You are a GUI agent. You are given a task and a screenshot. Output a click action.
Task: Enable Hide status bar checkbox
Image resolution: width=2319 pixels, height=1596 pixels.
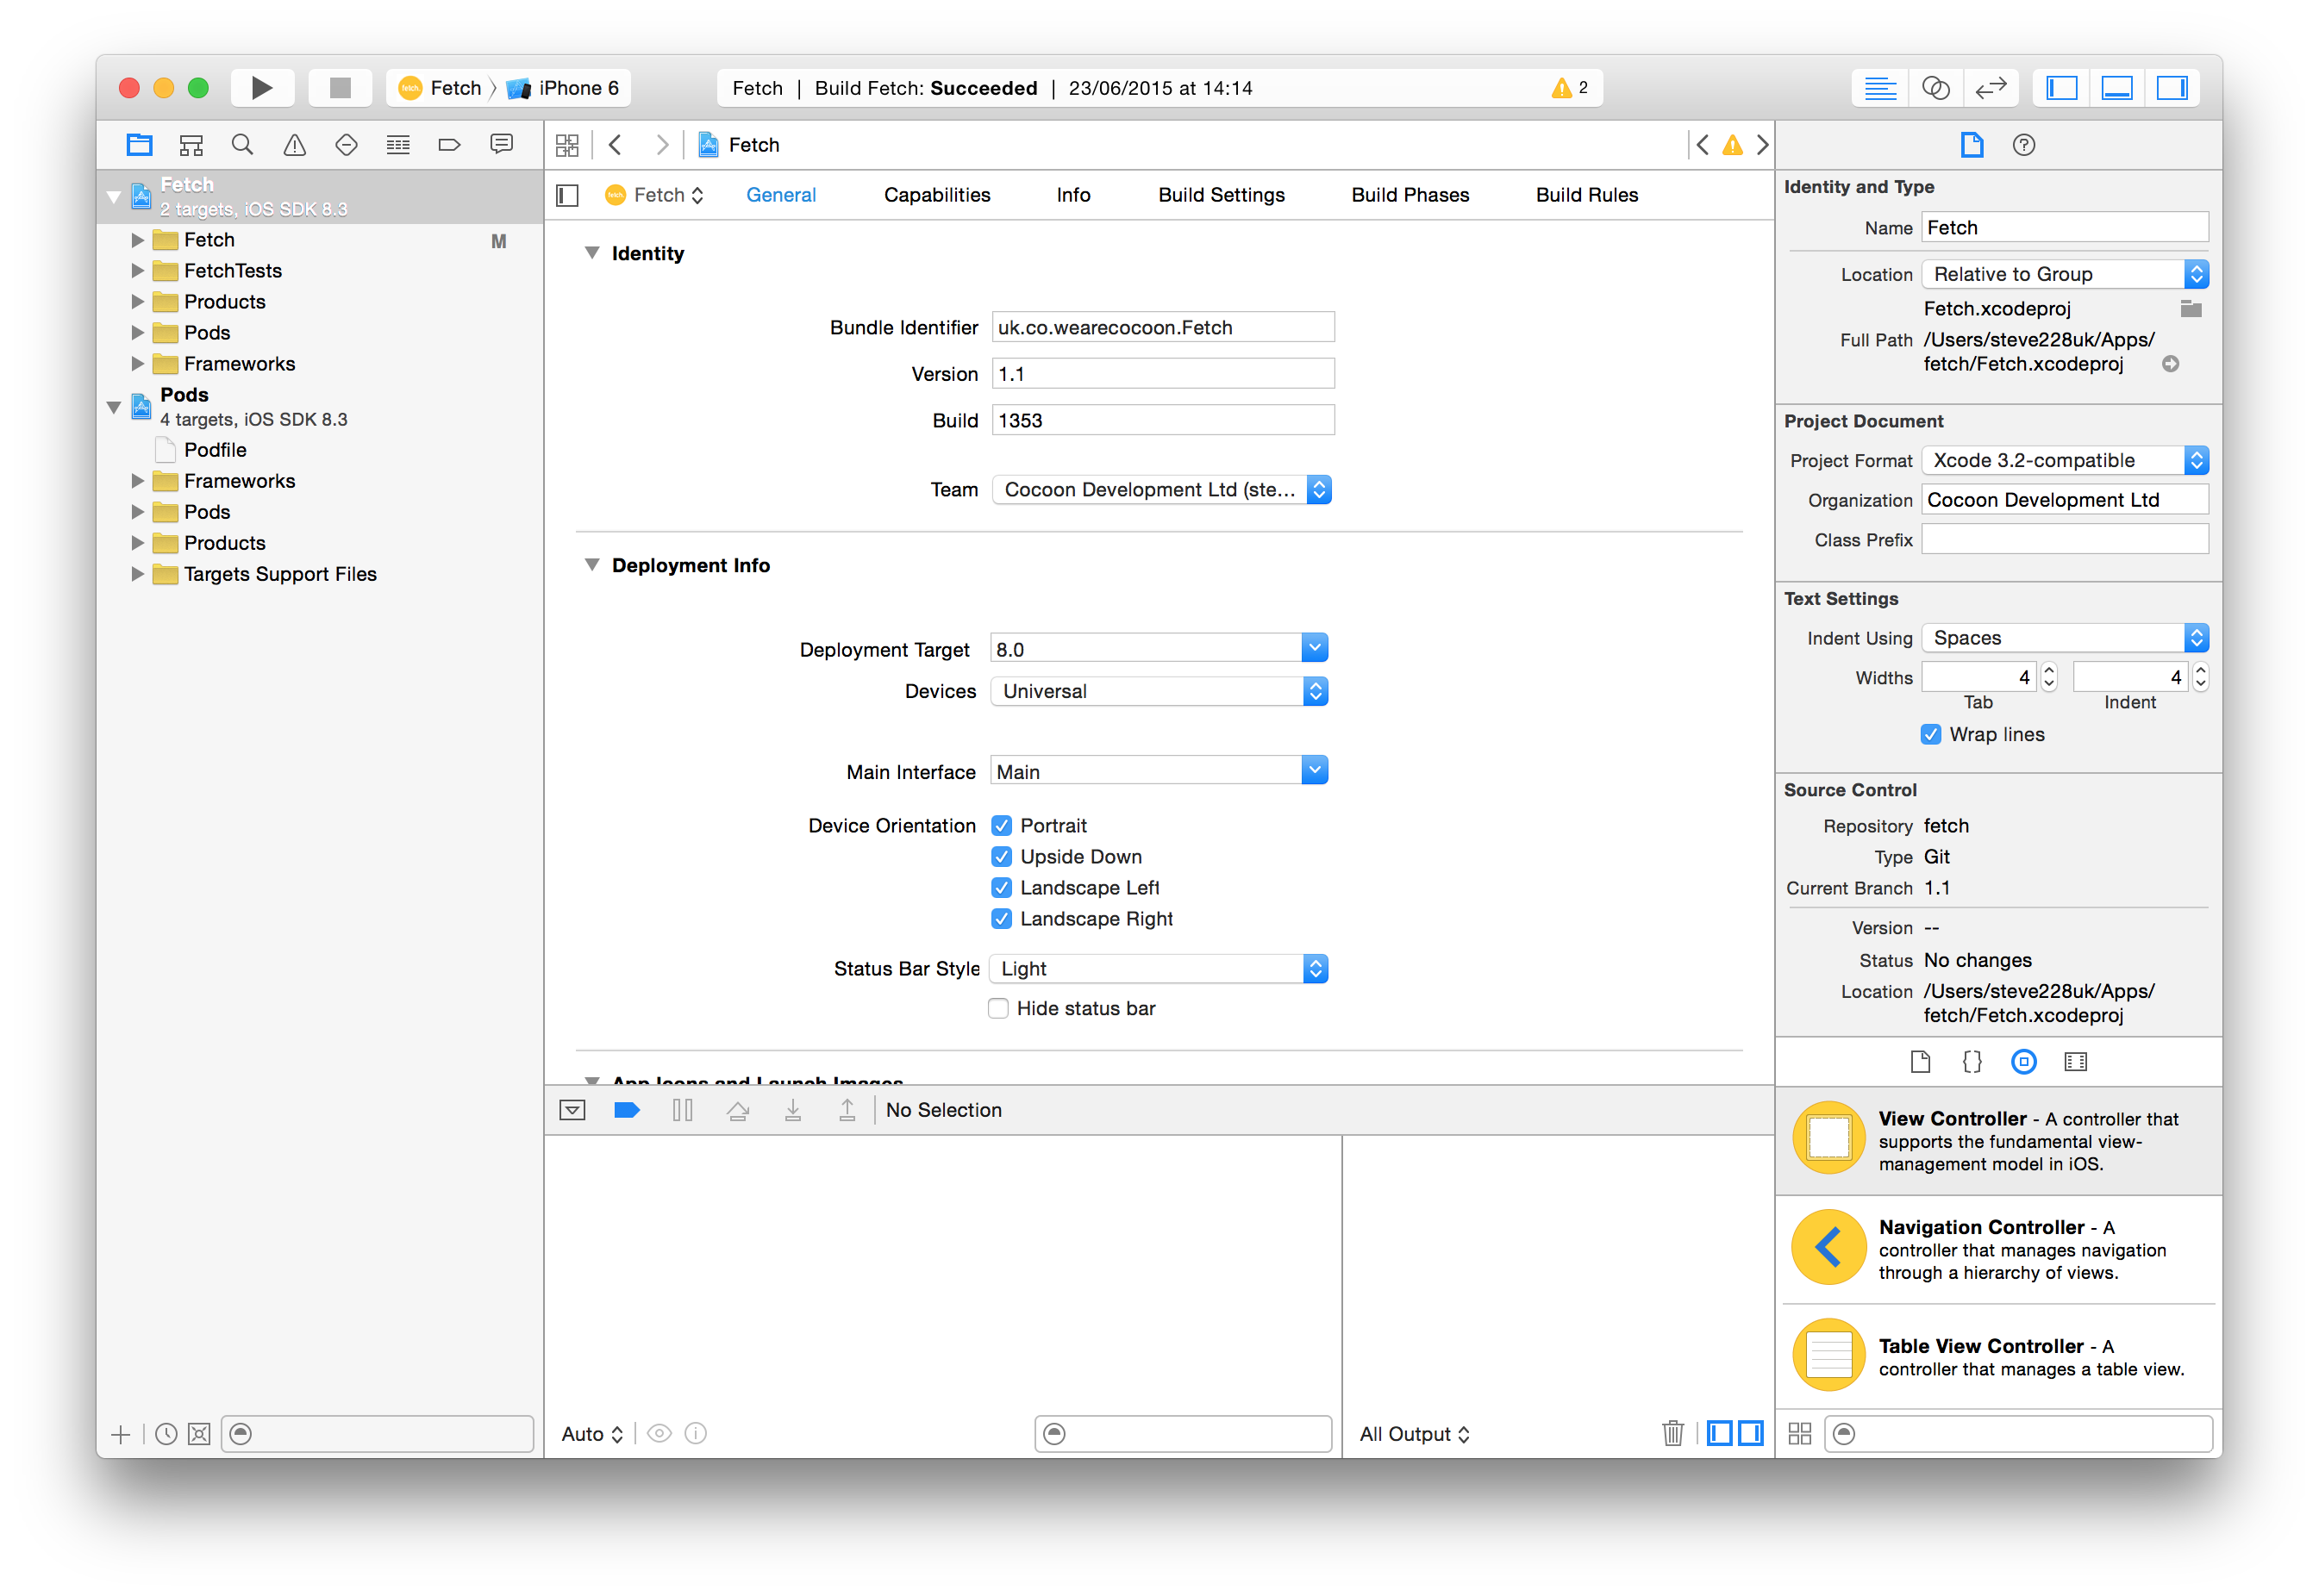click(998, 1008)
